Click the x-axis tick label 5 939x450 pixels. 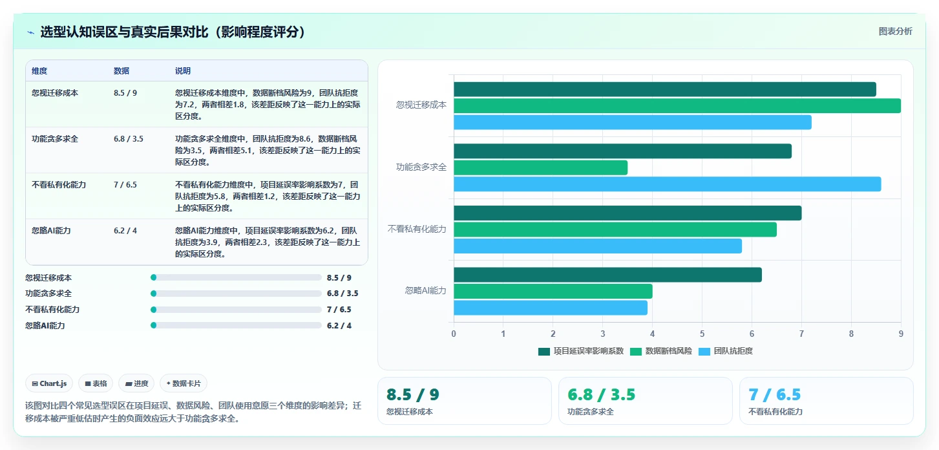702,334
